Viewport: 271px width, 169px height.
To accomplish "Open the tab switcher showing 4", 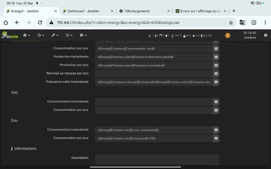I will click(254, 23).
